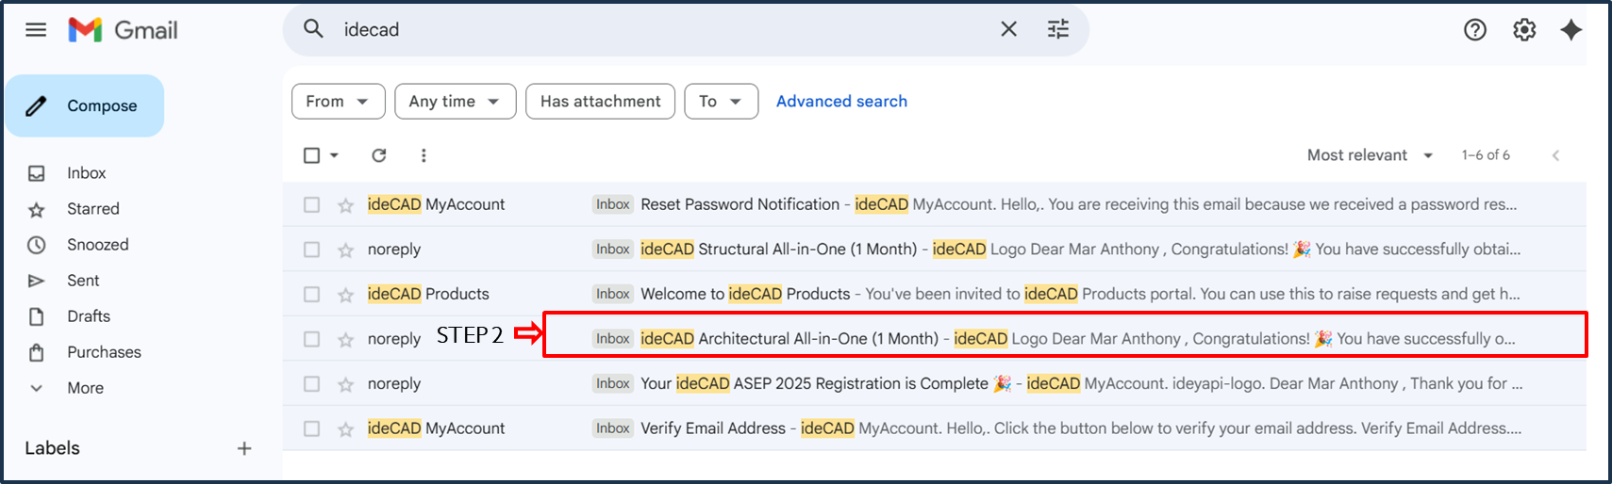The image size is (1612, 484).
Task: Open Snoozed folder label
Action: tap(98, 245)
